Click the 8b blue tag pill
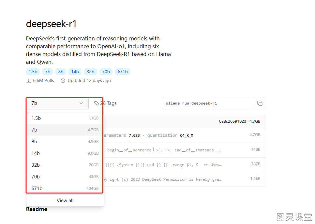The height and width of the screenshot is (224, 315). pyautogui.click(x=61, y=72)
